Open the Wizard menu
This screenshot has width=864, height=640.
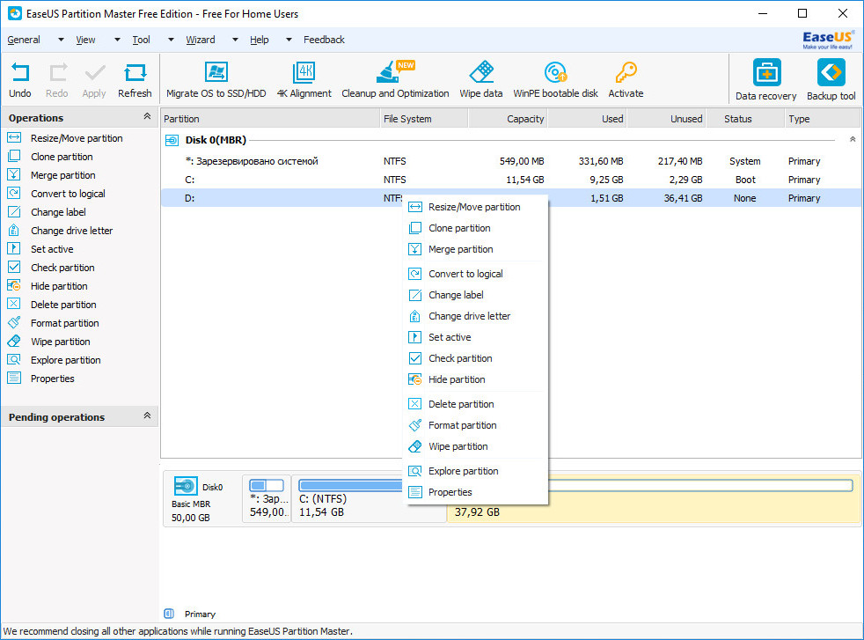(201, 40)
